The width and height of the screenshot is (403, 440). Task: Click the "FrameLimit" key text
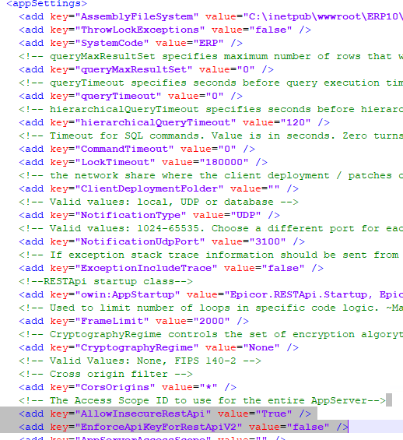pos(112,321)
